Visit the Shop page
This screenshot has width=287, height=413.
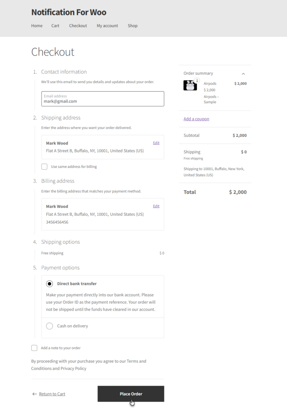pyautogui.click(x=133, y=26)
